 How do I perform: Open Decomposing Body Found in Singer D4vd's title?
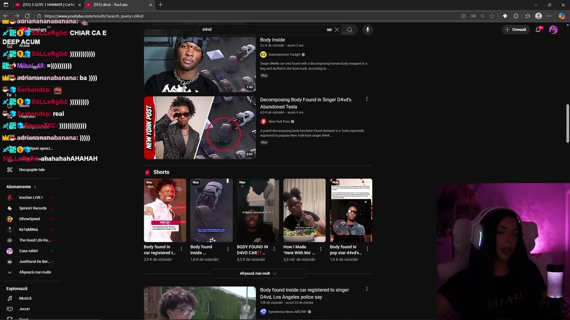click(305, 103)
